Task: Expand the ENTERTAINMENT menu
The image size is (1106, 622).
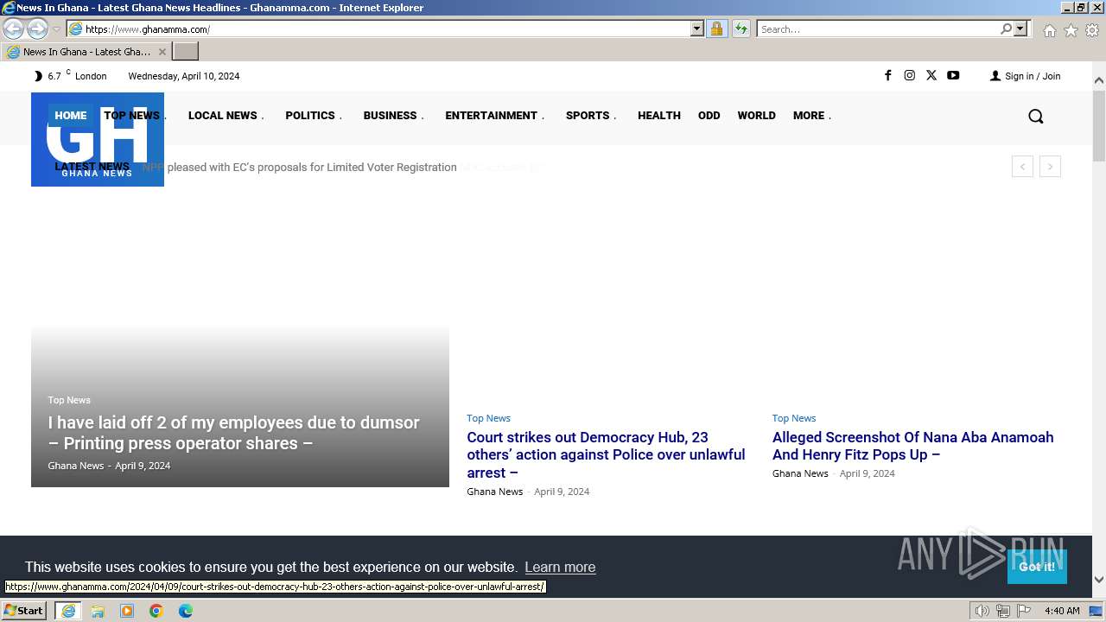Action: [x=494, y=115]
